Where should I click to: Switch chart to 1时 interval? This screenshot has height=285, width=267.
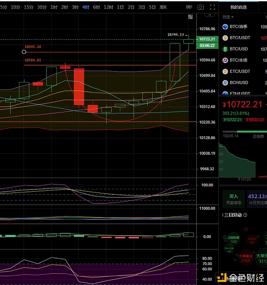(x=54, y=7)
